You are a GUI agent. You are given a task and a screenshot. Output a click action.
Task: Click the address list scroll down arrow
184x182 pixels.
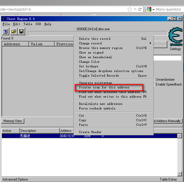pyautogui.click(x=180, y=174)
